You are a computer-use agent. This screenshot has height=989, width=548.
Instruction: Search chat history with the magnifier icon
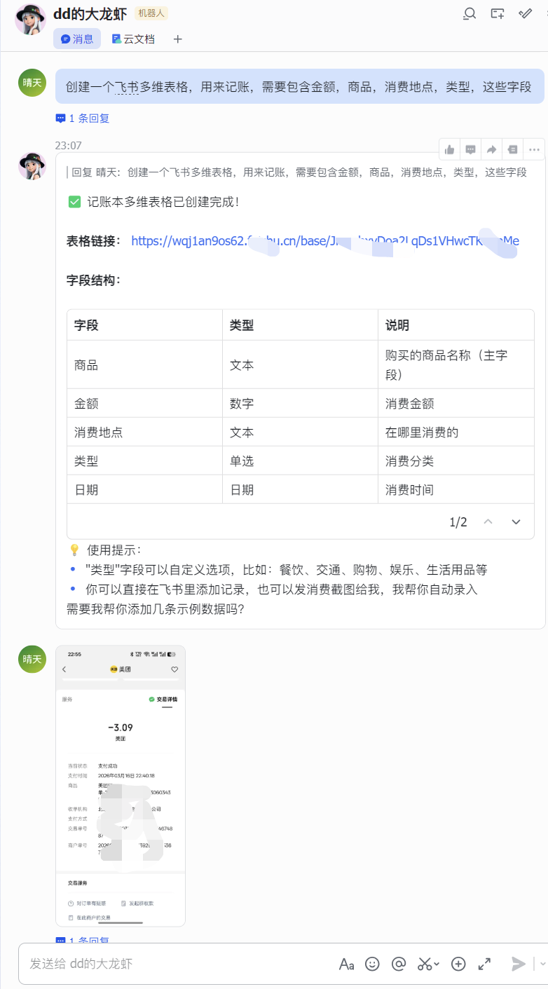tap(470, 13)
